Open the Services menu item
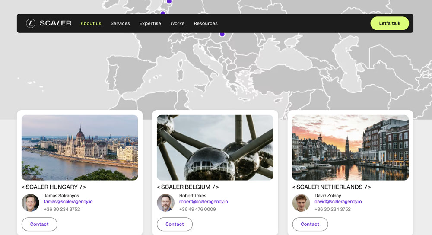 pyautogui.click(x=120, y=23)
